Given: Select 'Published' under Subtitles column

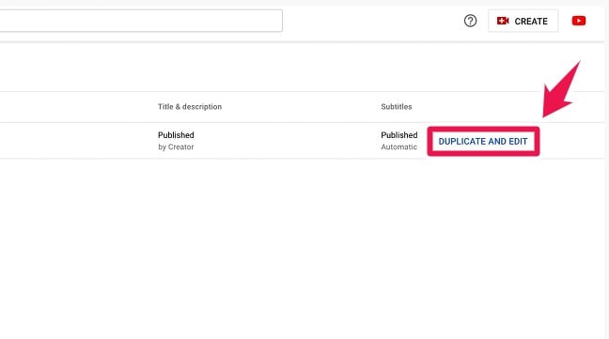Looking at the screenshot, I should point(398,135).
